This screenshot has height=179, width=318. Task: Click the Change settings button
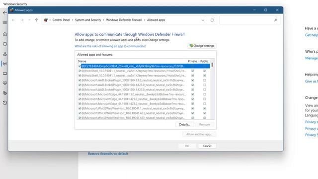coord(202,46)
